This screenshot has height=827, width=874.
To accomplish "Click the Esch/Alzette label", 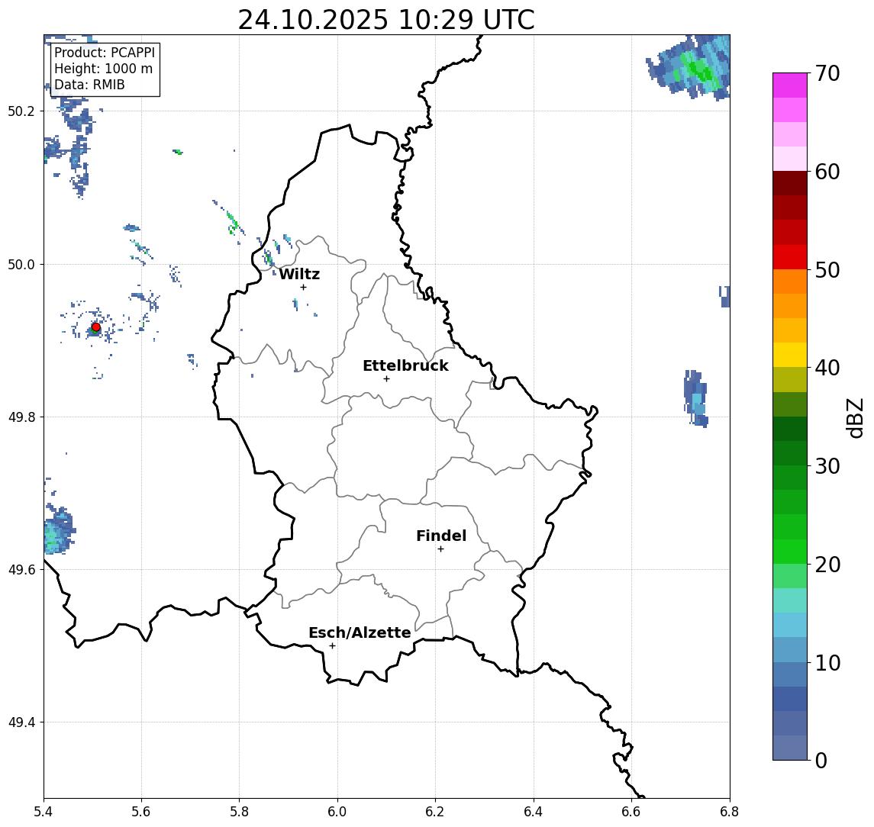I will tap(360, 632).
